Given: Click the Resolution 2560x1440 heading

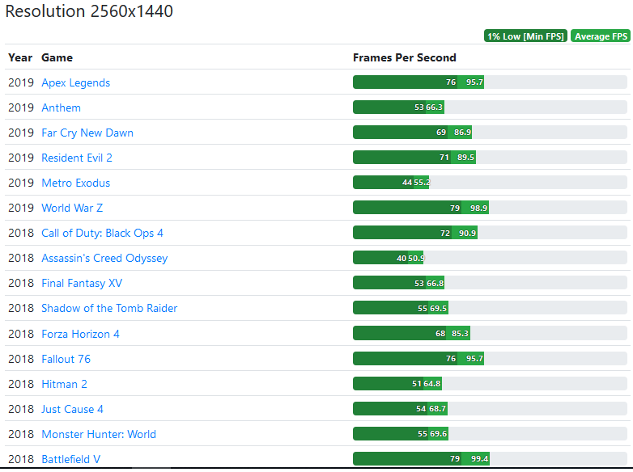Looking at the screenshot, I should pos(89,11).
